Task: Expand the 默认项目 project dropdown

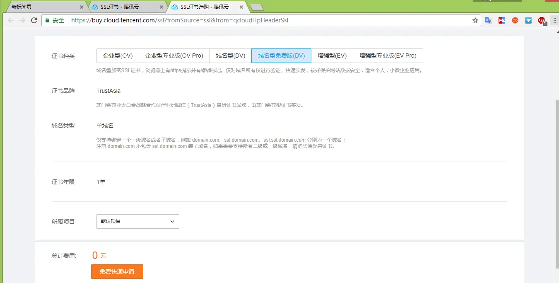Action: point(137,221)
